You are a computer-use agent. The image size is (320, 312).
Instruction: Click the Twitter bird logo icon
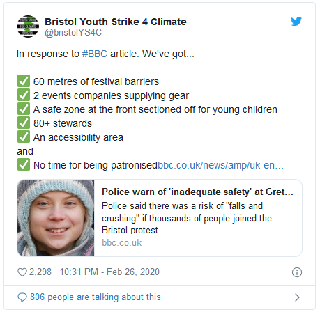(296, 22)
